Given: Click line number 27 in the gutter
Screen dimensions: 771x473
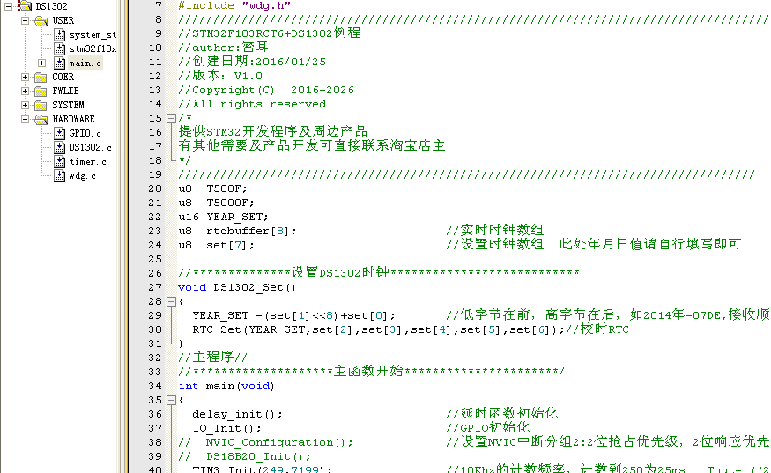Looking at the screenshot, I should 155,287.
